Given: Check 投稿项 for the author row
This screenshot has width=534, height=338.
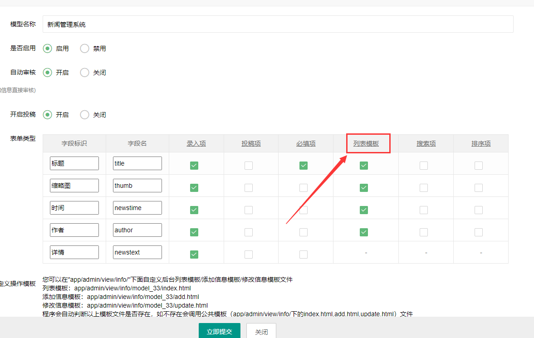Looking at the screenshot, I should (249, 232).
